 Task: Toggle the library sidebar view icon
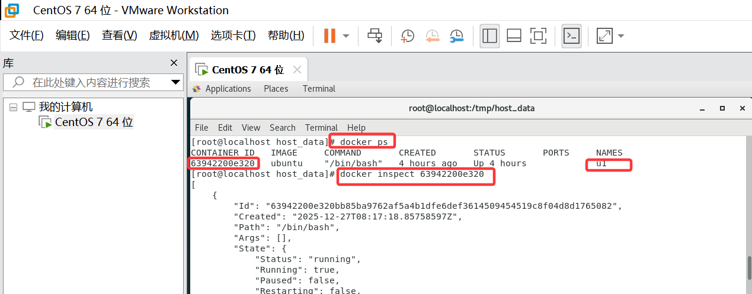pyautogui.click(x=489, y=35)
